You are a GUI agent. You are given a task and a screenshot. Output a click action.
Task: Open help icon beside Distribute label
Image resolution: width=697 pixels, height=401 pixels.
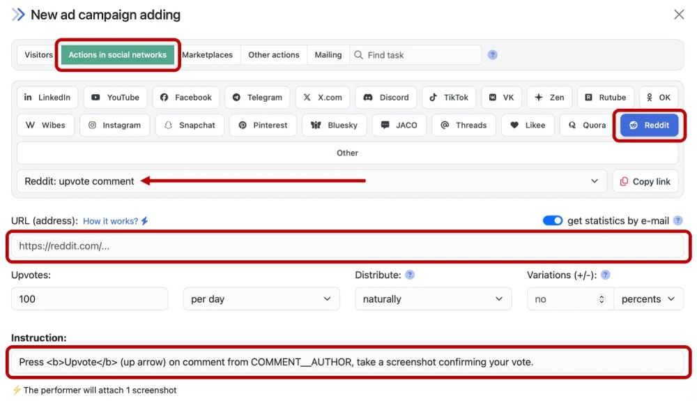point(410,275)
